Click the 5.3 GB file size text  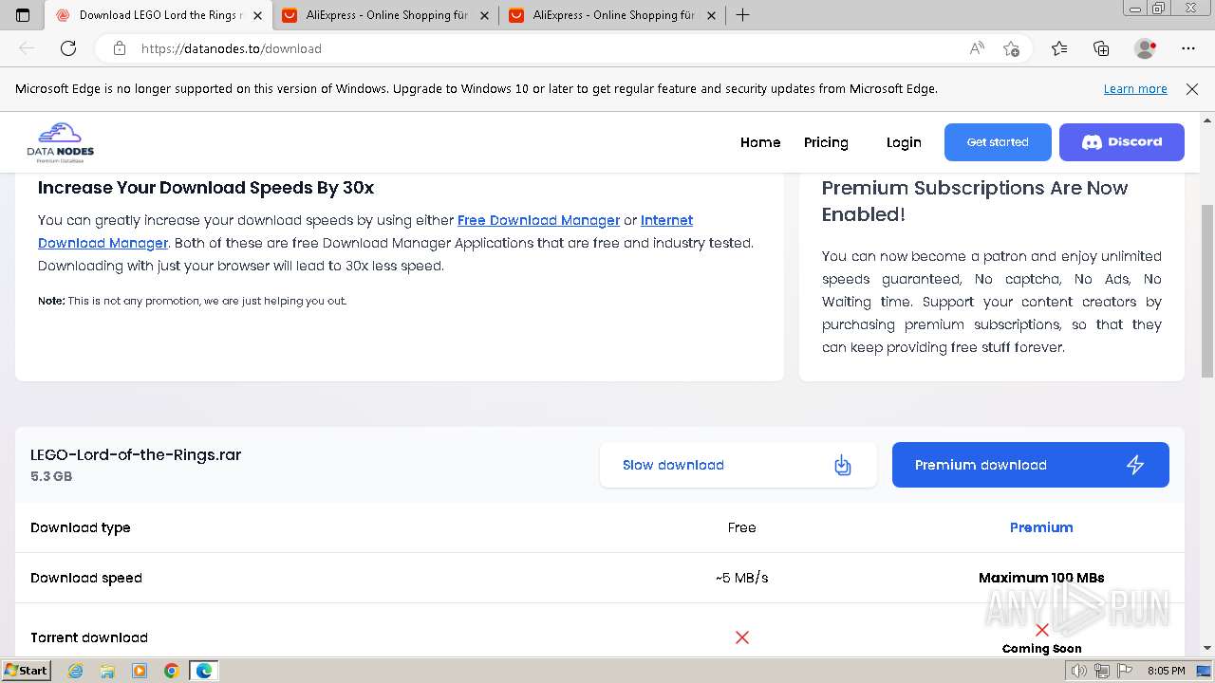pos(51,476)
